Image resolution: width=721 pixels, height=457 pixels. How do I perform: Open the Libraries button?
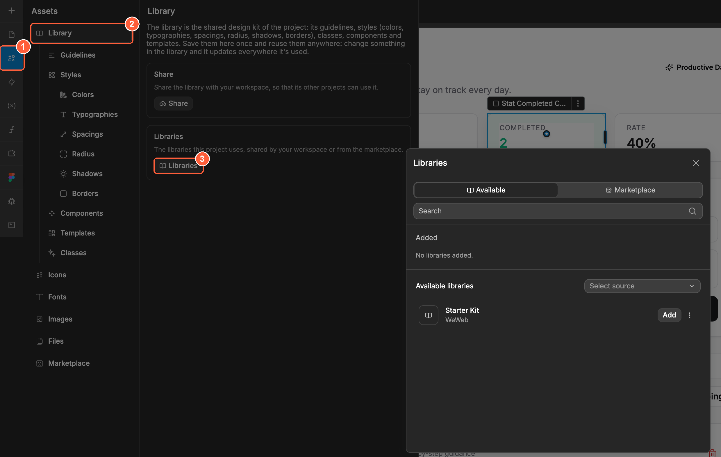click(x=179, y=166)
